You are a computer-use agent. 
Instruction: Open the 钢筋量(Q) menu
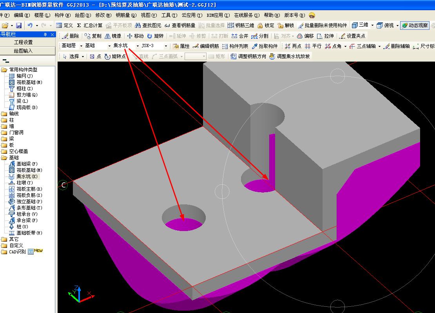pyautogui.click(x=126, y=15)
